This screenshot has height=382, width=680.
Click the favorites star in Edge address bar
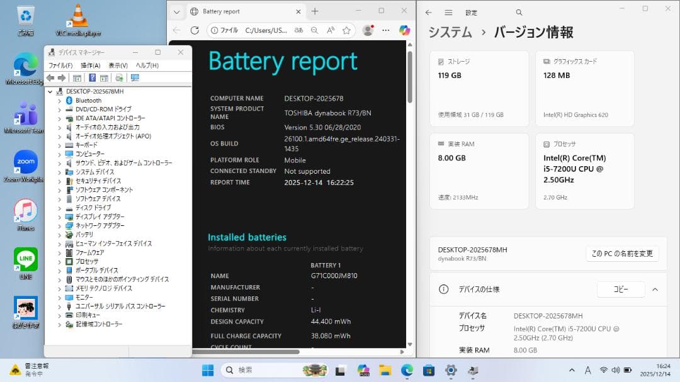pyautogui.click(x=346, y=30)
